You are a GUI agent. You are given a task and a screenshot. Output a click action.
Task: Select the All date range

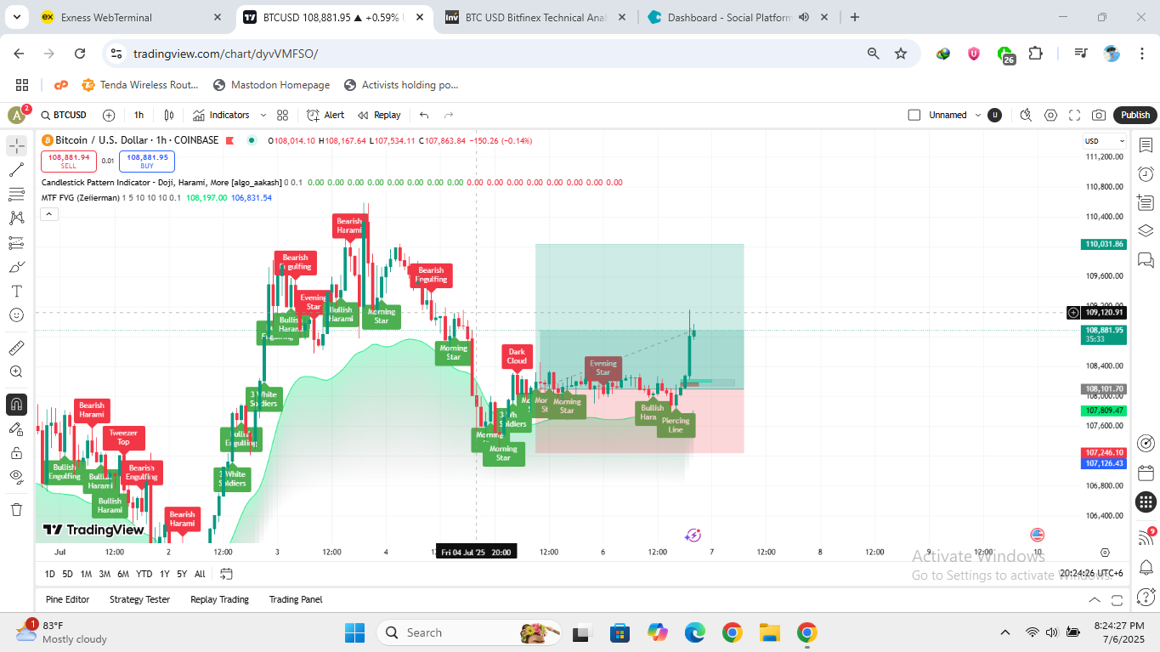coord(200,574)
